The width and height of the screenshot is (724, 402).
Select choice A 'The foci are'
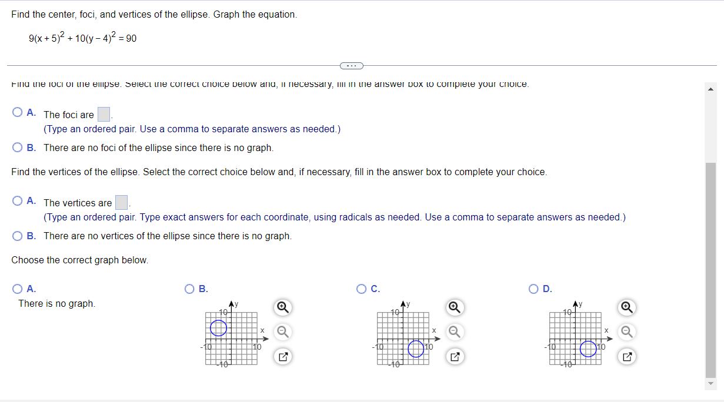(x=17, y=112)
